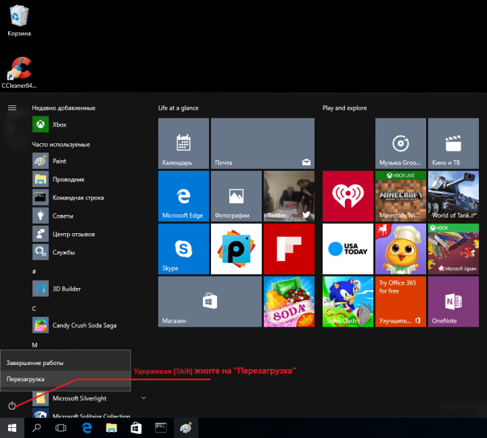
Task: Open the Магазин store tile
Action: (210, 301)
